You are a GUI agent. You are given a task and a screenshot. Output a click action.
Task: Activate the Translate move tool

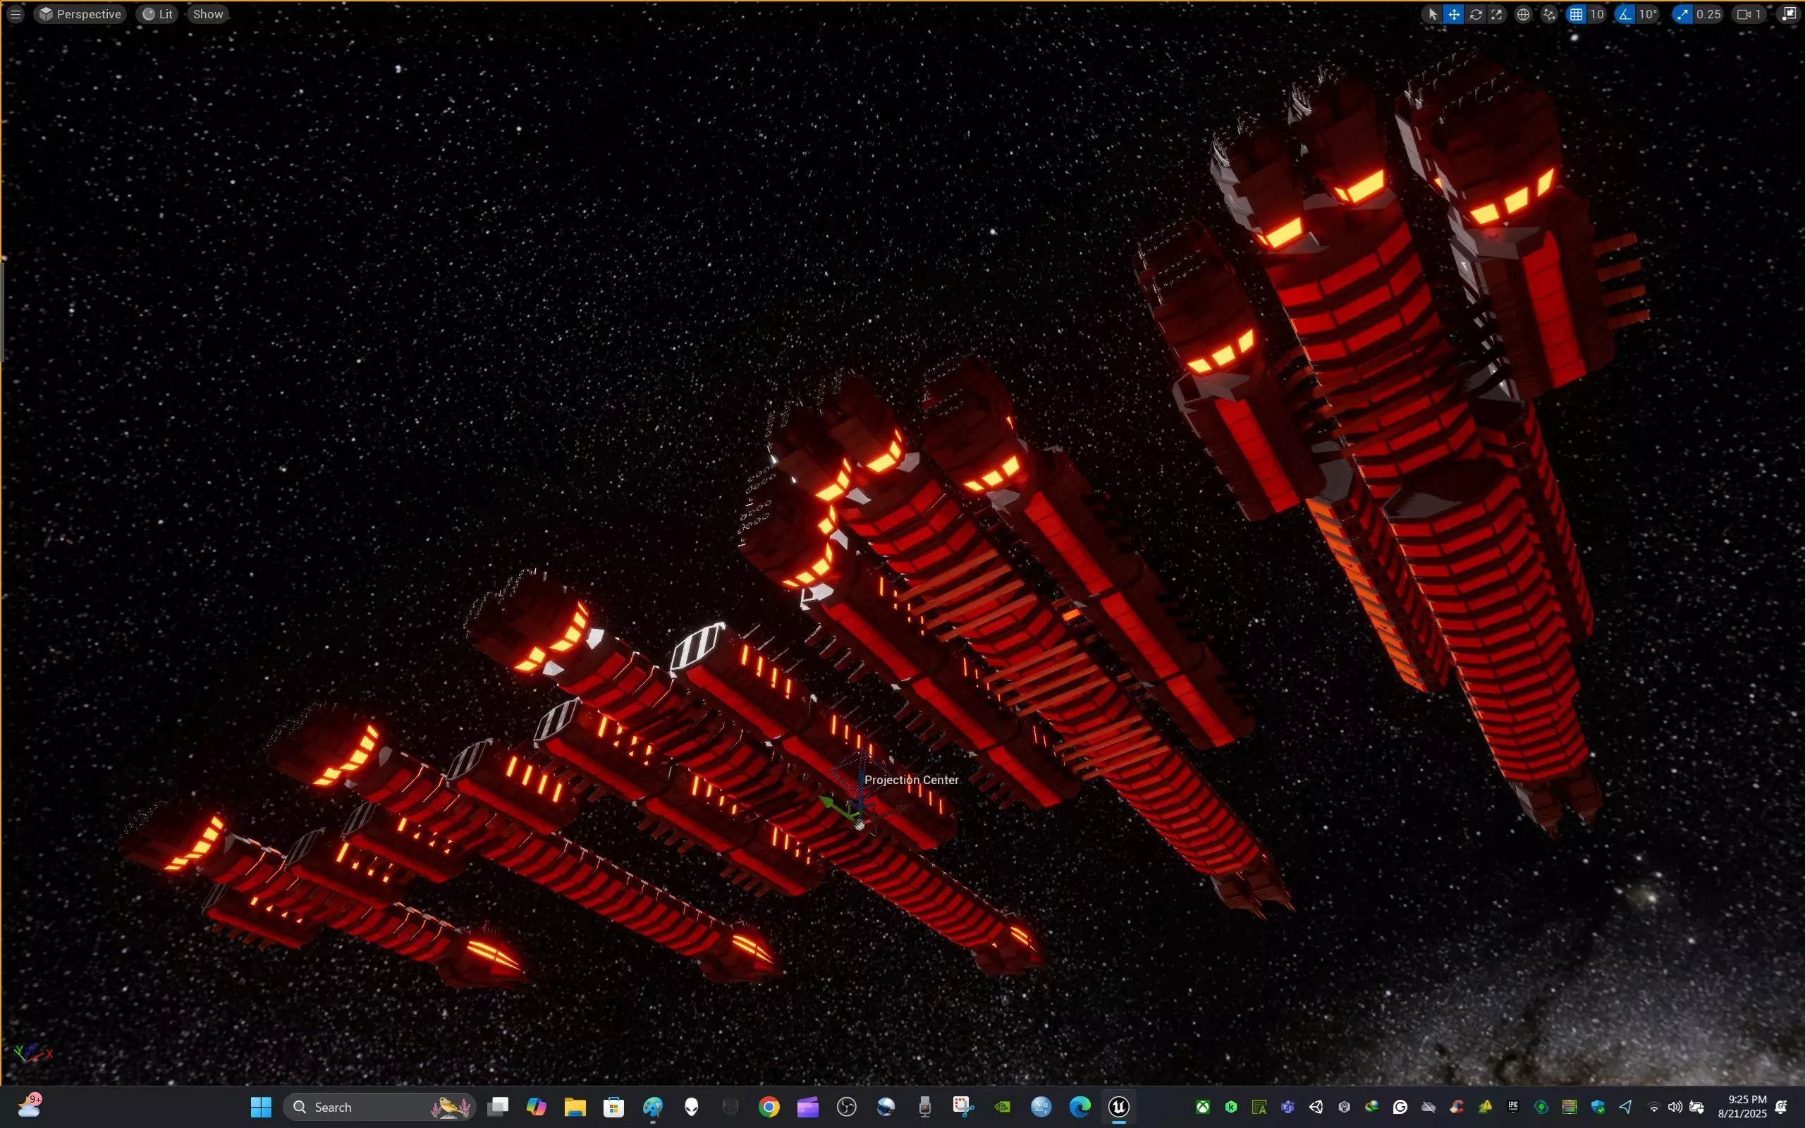pos(1454,14)
